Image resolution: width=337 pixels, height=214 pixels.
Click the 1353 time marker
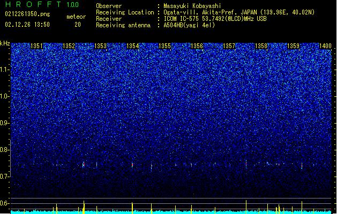click(x=100, y=46)
